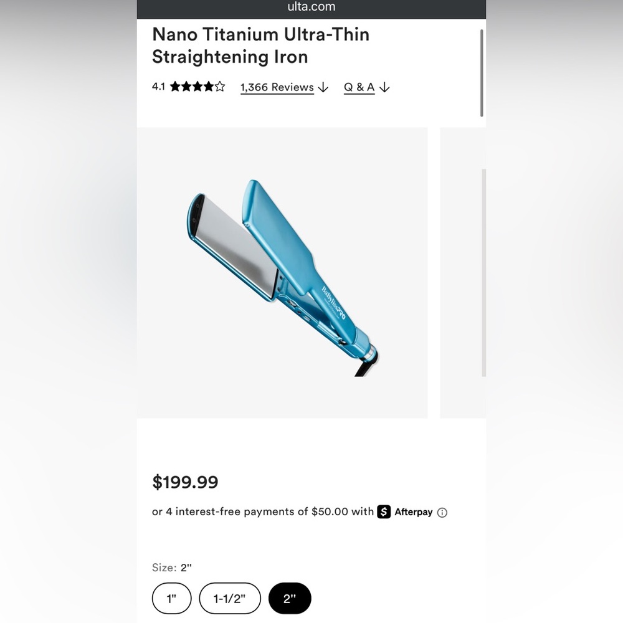The height and width of the screenshot is (623, 623).
Task: Click the dollar-sign Afterpay badge
Action: point(385,512)
